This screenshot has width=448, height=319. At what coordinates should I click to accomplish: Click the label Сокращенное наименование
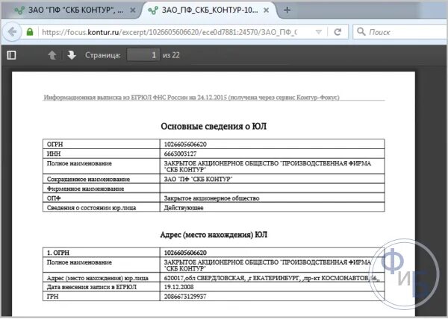click(88, 179)
